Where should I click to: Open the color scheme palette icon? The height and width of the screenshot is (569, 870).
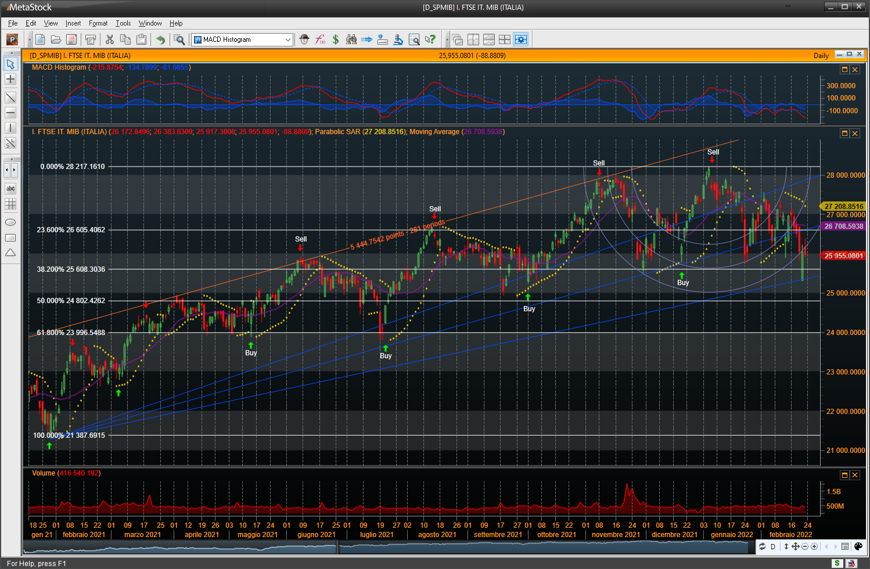point(858,546)
